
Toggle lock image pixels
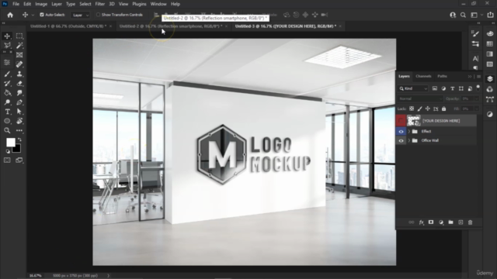click(x=419, y=108)
